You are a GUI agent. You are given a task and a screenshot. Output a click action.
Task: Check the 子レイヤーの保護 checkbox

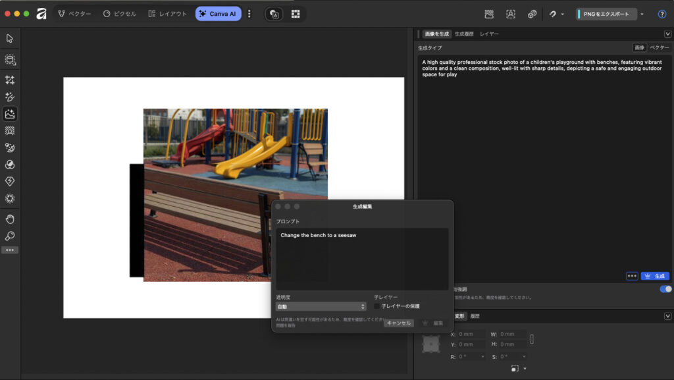[x=377, y=306]
